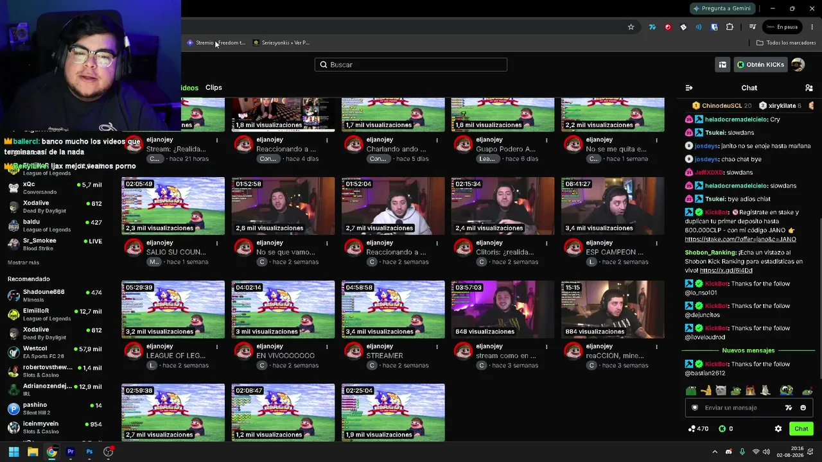Image resolution: width=822 pixels, height=462 pixels.
Task: Open robertovsthew recommended channel
Action: click(55, 371)
